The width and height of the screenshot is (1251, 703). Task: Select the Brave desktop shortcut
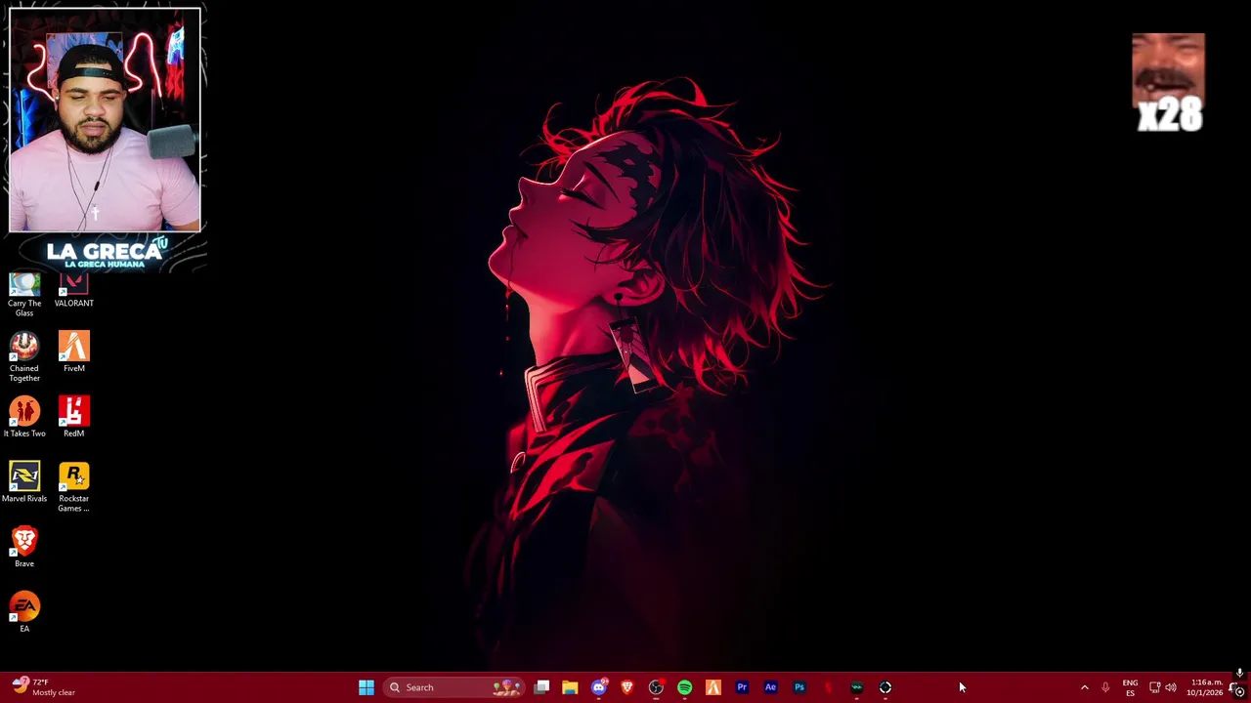(x=24, y=548)
